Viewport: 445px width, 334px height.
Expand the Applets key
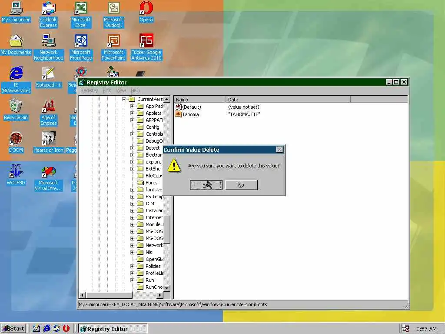tap(132, 113)
